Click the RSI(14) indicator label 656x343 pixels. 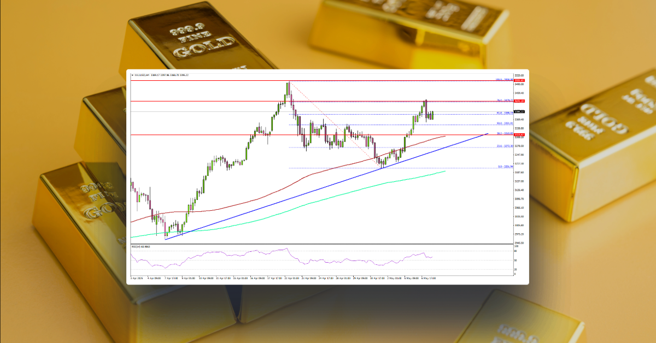click(x=140, y=246)
